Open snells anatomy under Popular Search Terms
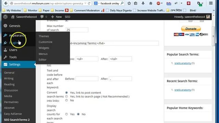This screenshot has width=219, height=123. pos(183,63)
